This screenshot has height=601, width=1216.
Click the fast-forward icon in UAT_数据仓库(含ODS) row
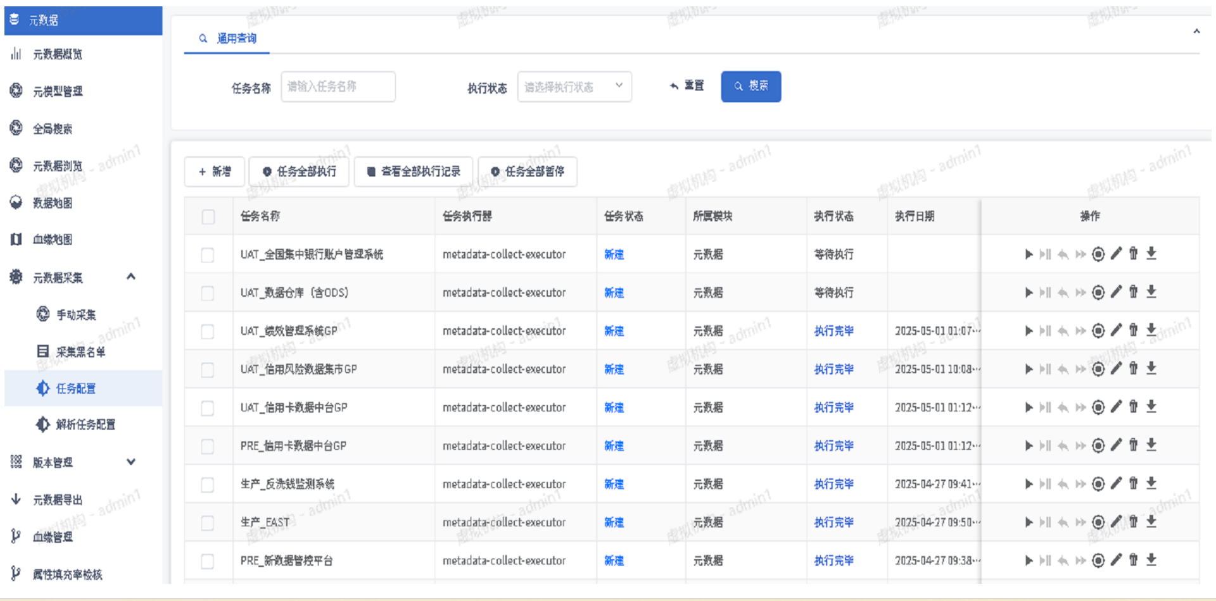click(1080, 293)
